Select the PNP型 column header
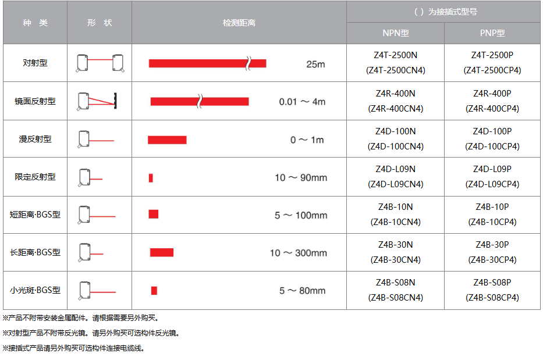 [492, 33]
